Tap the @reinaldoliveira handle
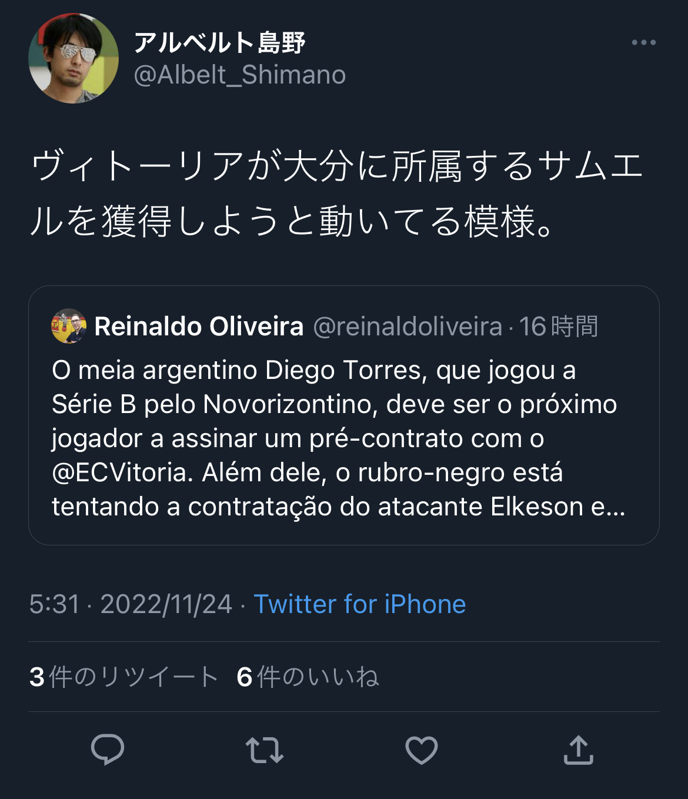 [408, 327]
